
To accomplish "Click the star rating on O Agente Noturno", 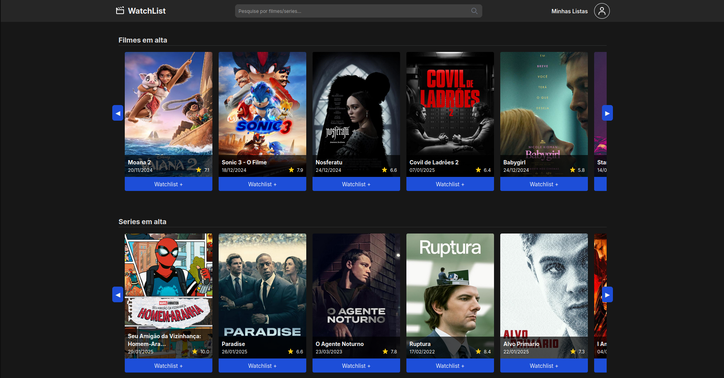I will coord(390,351).
